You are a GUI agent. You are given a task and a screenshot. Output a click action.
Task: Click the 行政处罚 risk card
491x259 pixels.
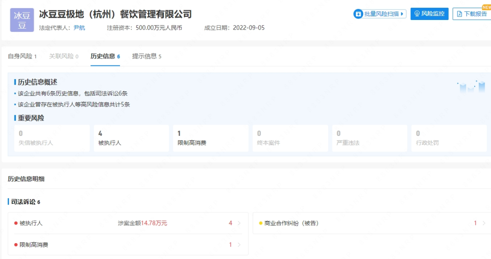(x=449, y=138)
